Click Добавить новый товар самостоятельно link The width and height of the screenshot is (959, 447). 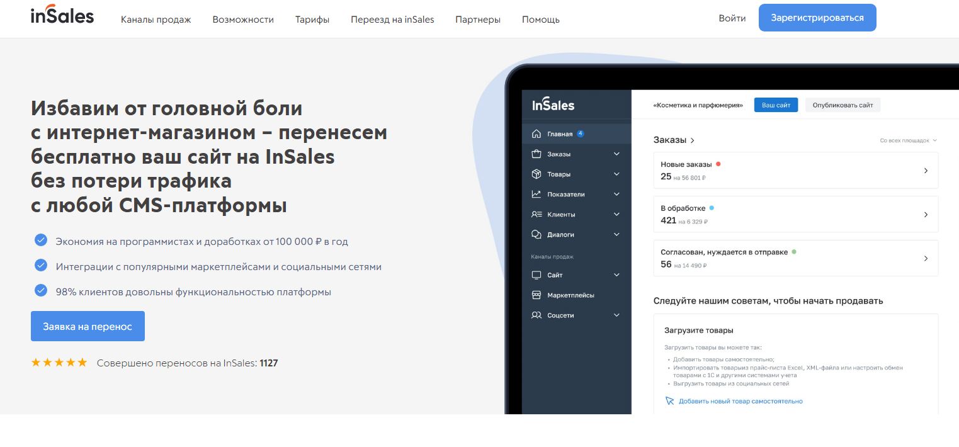point(741,401)
